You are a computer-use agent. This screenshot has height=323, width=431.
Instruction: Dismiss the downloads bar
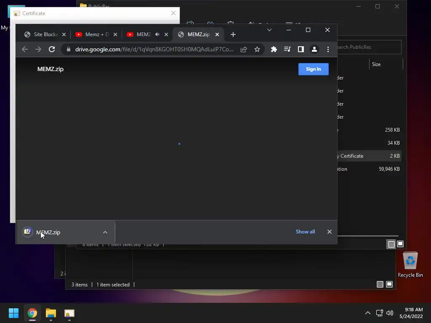[329, 232]
